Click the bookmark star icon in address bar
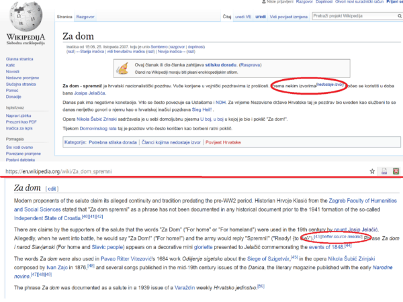The width and height of the screenshot is (403, 302). 372,172
